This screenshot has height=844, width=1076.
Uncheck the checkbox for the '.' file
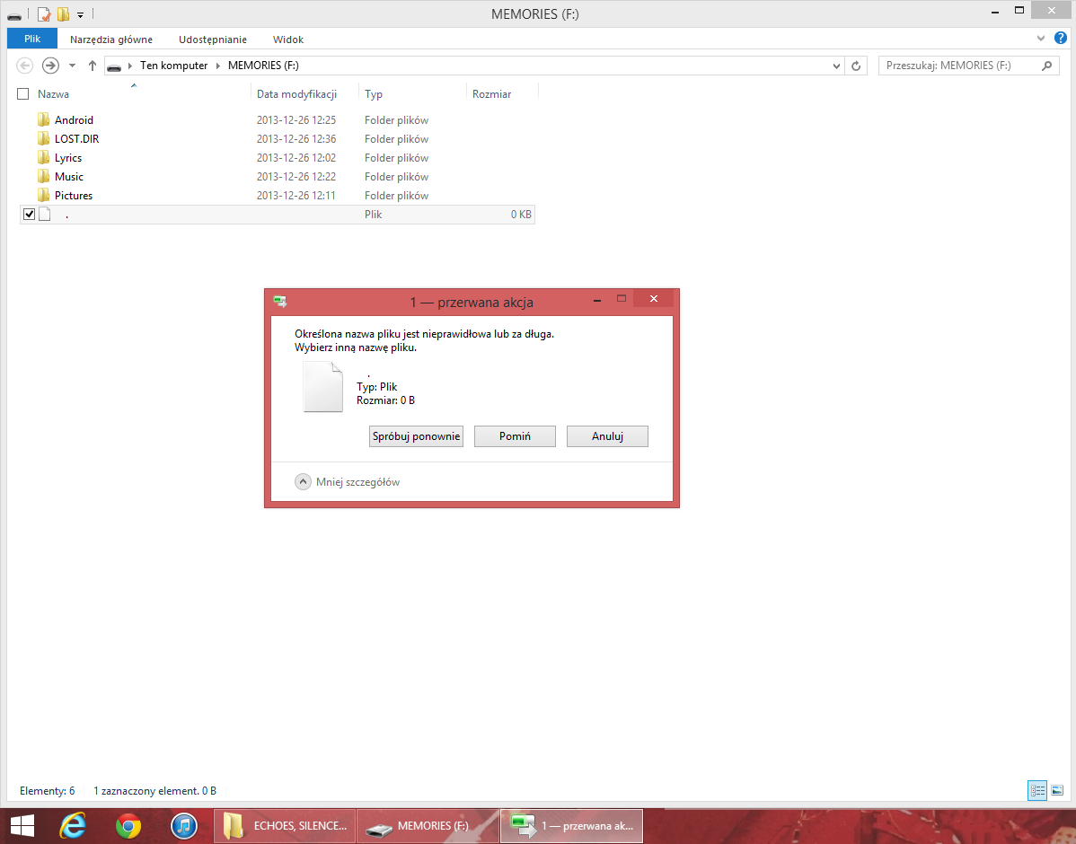(29, 215)
